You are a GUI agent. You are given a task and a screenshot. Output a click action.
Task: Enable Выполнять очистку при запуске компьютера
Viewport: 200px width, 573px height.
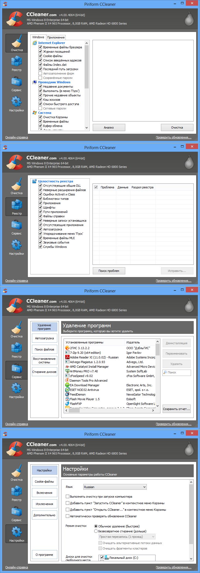(x=67, y=497)
